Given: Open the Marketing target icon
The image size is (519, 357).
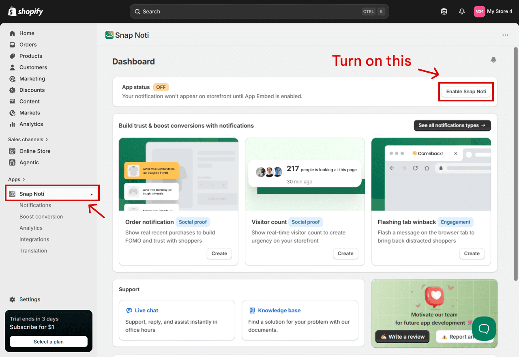Looking at the screenshot, I should [12, 79].
